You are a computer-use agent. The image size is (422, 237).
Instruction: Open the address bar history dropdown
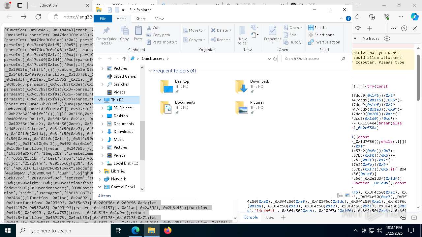point(269,59)
